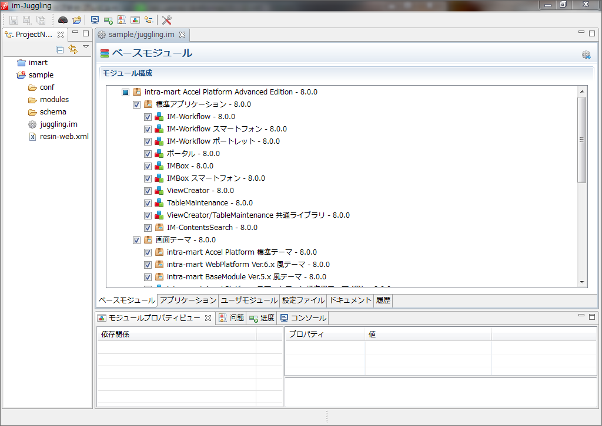Screen dimensions: 602x426
Task: Close モジュールプロパティビュー tab
Action: (208, 318)
